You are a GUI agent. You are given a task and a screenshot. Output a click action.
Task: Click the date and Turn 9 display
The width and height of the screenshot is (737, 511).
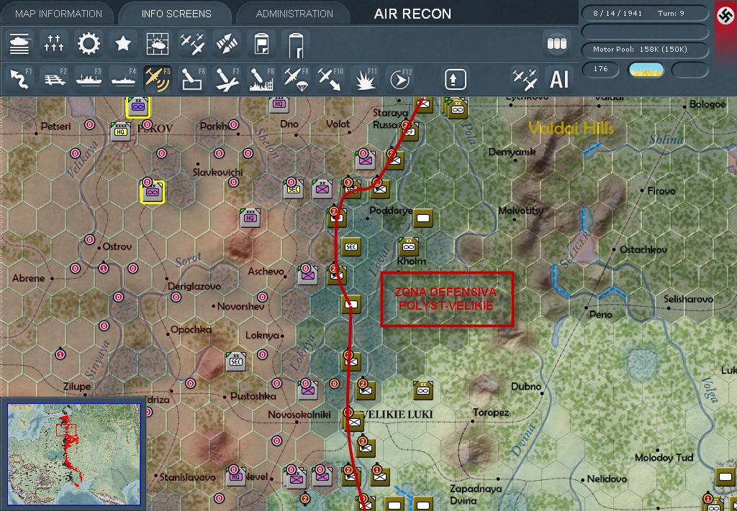tap(645, 14)
